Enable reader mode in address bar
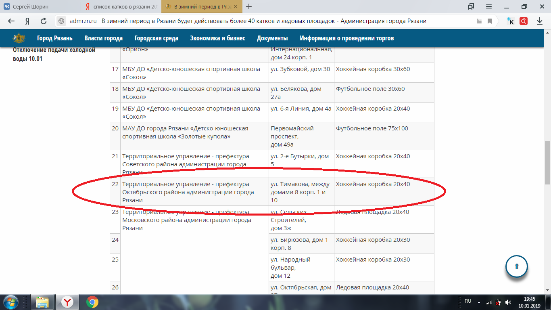This screenshot has height=310, width=551. [479, 21]
